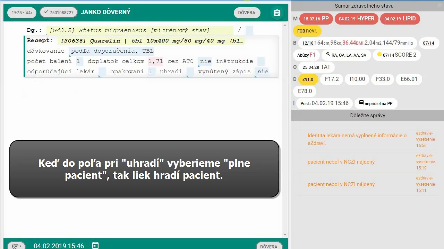The width and height of the screenshot is (444, 249).
Task: Select diagnosis chip Z91.0
Action: 308,79
